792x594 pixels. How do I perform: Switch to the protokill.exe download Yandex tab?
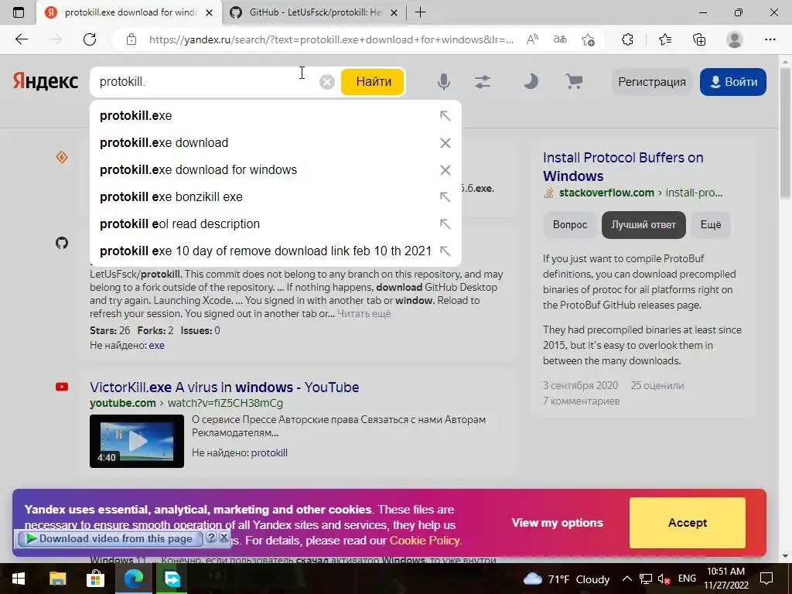pos(129,12)
